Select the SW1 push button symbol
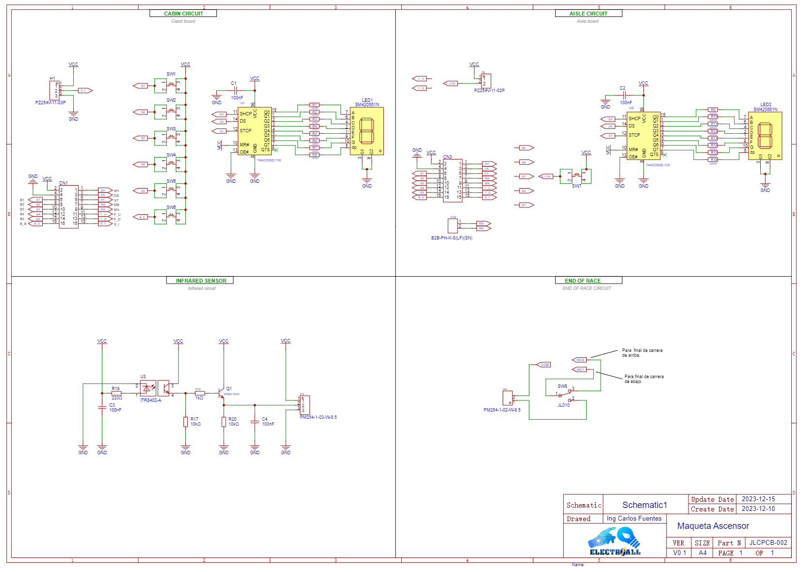 (171, 86)
